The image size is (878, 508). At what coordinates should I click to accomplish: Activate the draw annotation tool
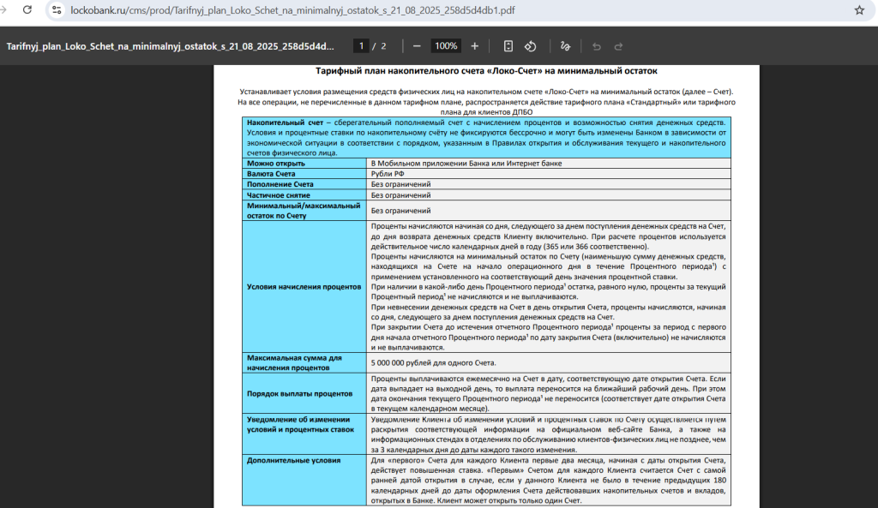pyautogui.click(x=566, y=46)
